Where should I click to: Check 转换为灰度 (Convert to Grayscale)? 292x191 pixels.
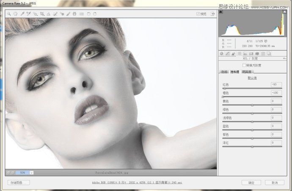point(244,65)
